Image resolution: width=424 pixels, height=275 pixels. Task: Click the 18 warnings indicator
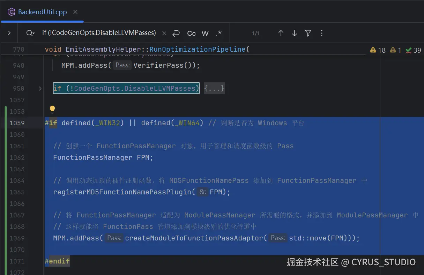[x=378, y=50]
